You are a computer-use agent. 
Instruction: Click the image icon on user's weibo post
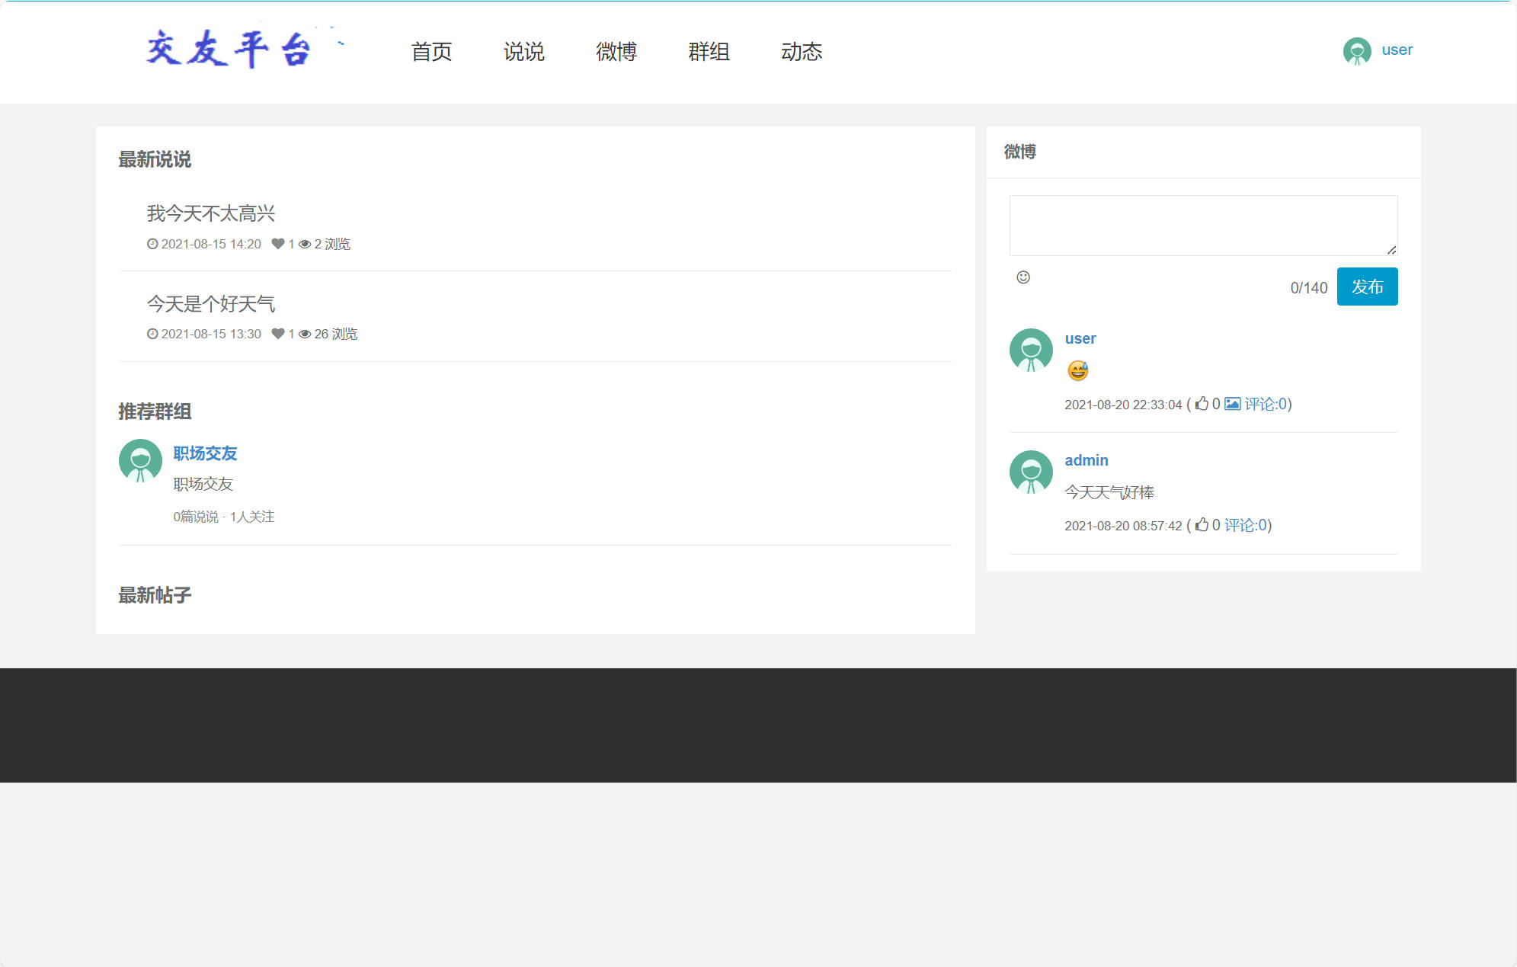1233,404
